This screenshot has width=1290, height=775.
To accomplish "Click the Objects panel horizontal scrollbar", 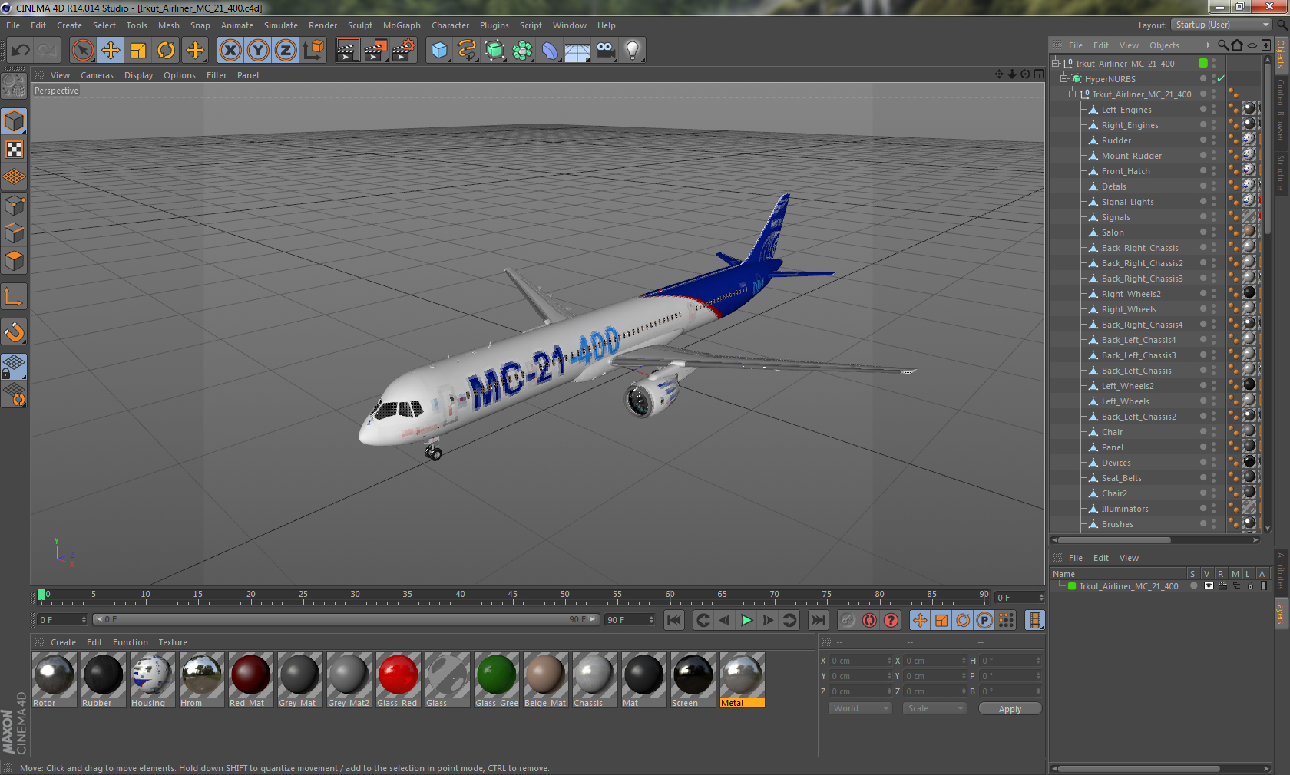I will [1113, 540].
